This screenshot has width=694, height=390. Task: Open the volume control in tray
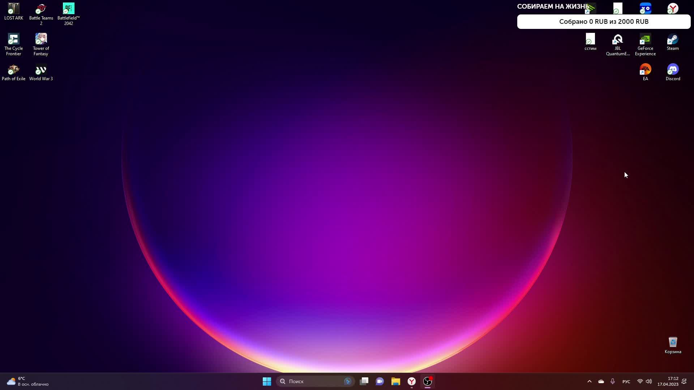[649, 381]
